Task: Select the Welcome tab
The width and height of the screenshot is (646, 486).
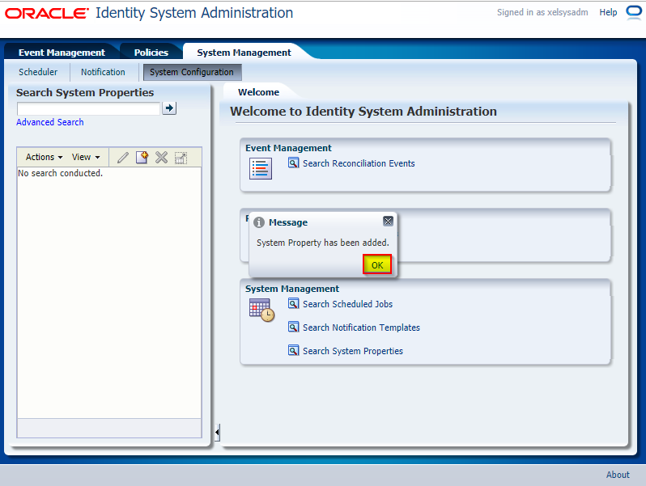Action: 259,92
